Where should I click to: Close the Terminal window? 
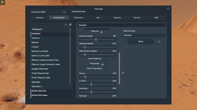pos(168,9)
